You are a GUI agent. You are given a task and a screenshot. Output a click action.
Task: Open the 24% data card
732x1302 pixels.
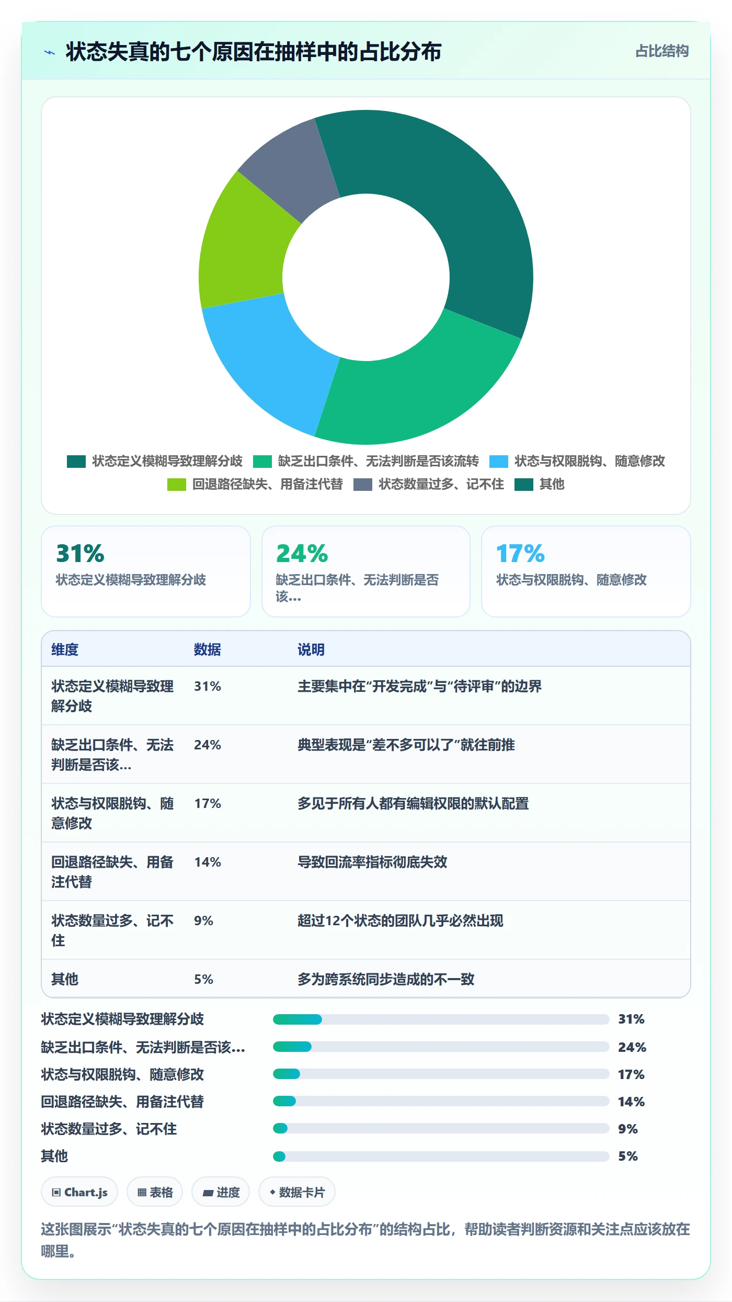click(366, 571)
